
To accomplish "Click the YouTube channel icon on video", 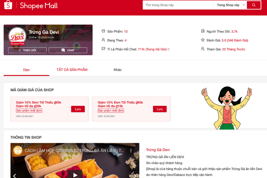I will point(18,151).
